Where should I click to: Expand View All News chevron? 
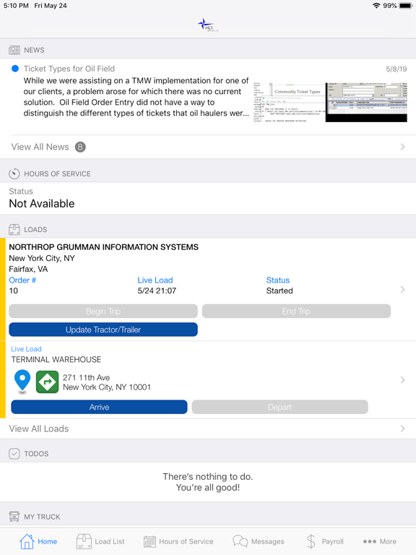pos(402,147)
